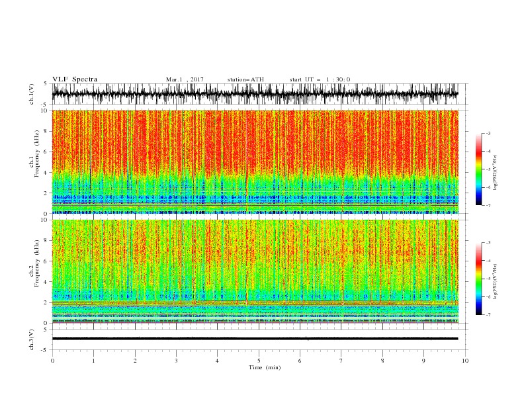524x405 pixels.
Task: Click the 'Time (min)' axis label
Action: (x=265, y=367)
